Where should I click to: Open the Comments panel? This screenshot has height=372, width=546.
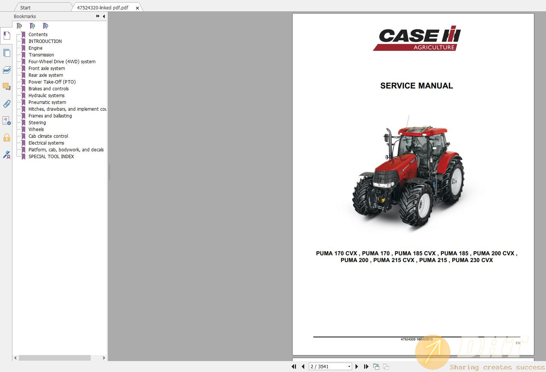click(6, 87)
